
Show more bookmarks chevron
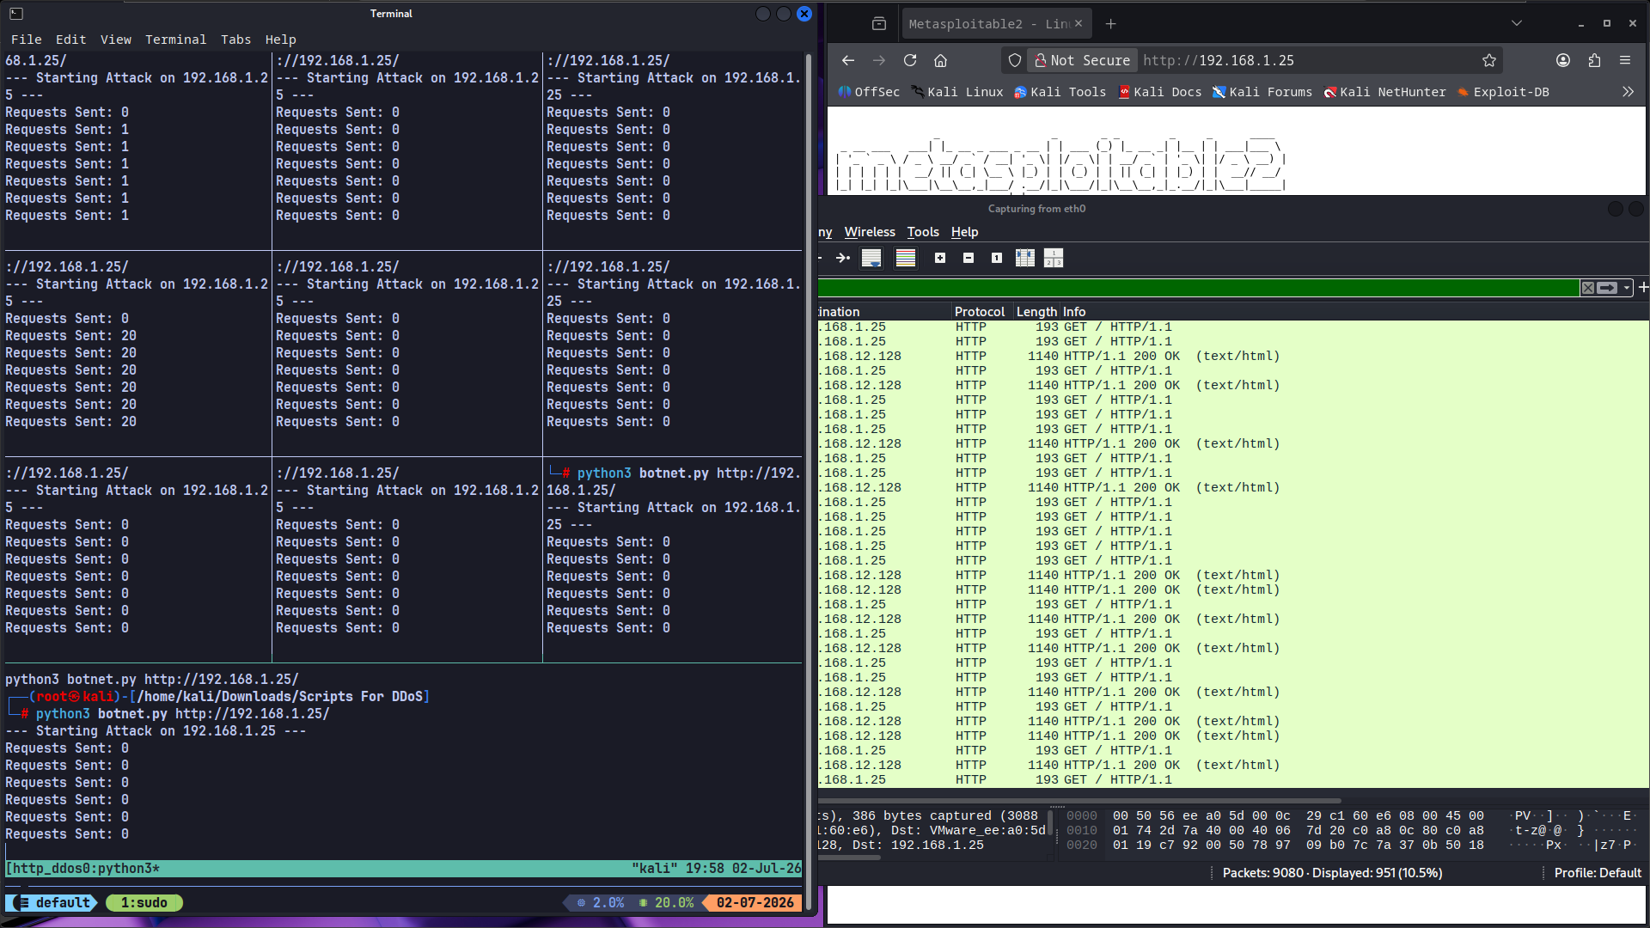(1628, 92)
